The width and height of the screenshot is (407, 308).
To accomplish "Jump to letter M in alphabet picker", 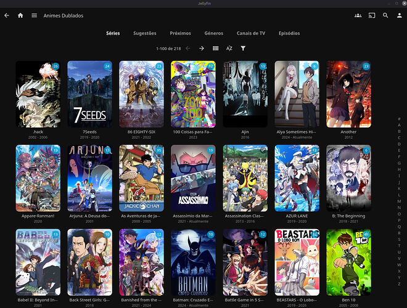I will (399, 201).
